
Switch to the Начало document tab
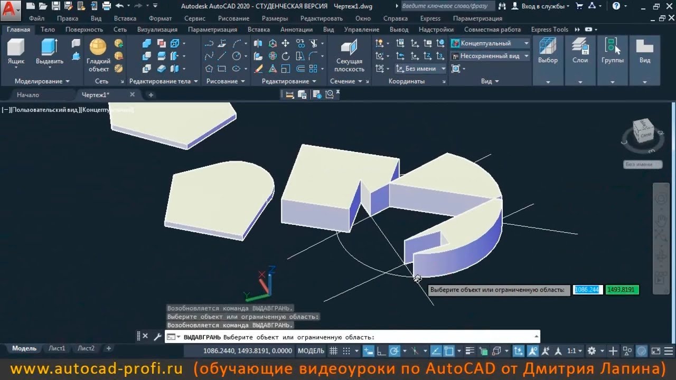pyautogui.click(x=28, y=95)
